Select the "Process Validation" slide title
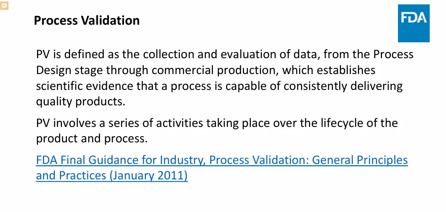 tap(87, 21)
